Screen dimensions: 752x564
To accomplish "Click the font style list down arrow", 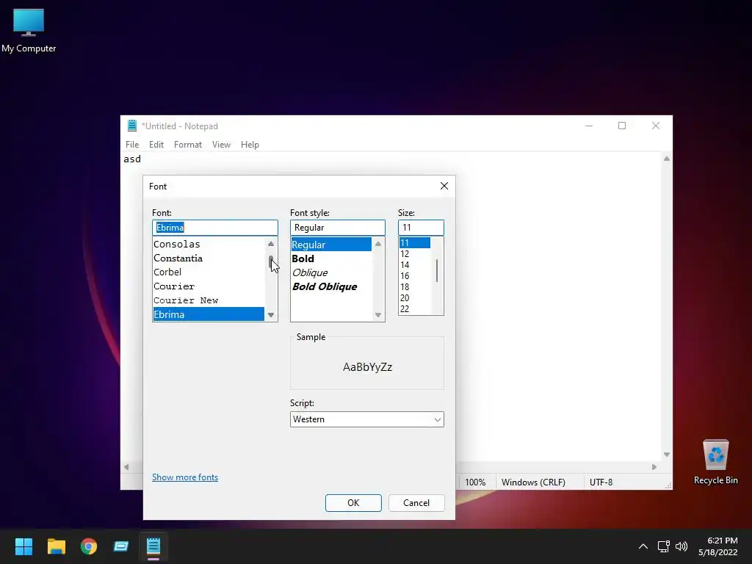I will tap(378, 314).
